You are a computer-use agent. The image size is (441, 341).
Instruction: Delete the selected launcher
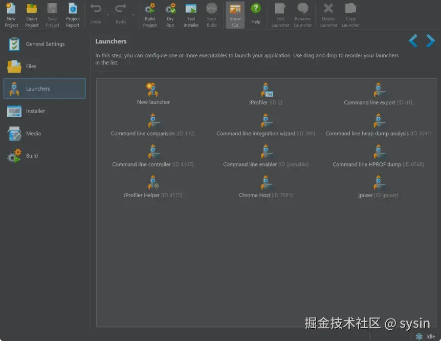click(x=328, y=14)
